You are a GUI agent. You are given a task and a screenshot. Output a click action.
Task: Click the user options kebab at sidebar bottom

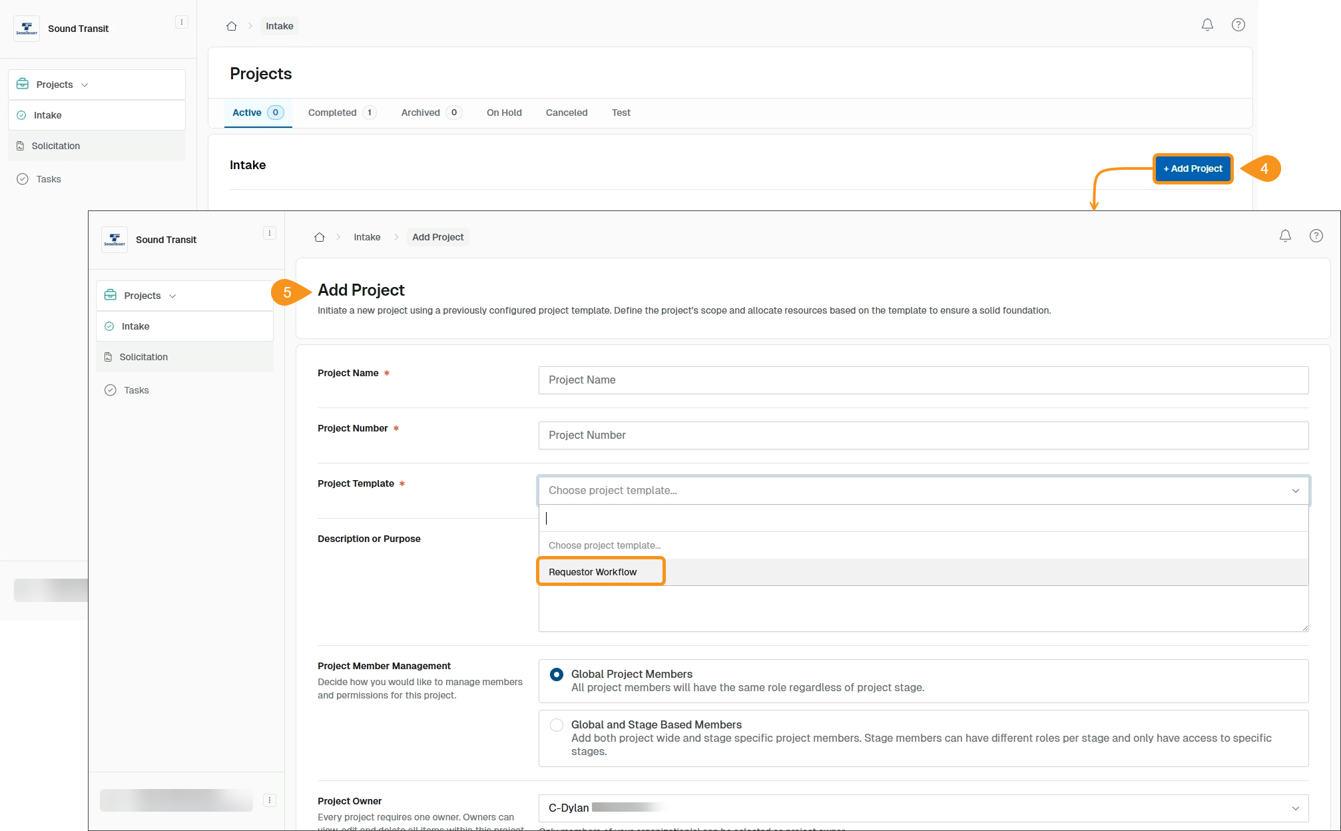270,800
